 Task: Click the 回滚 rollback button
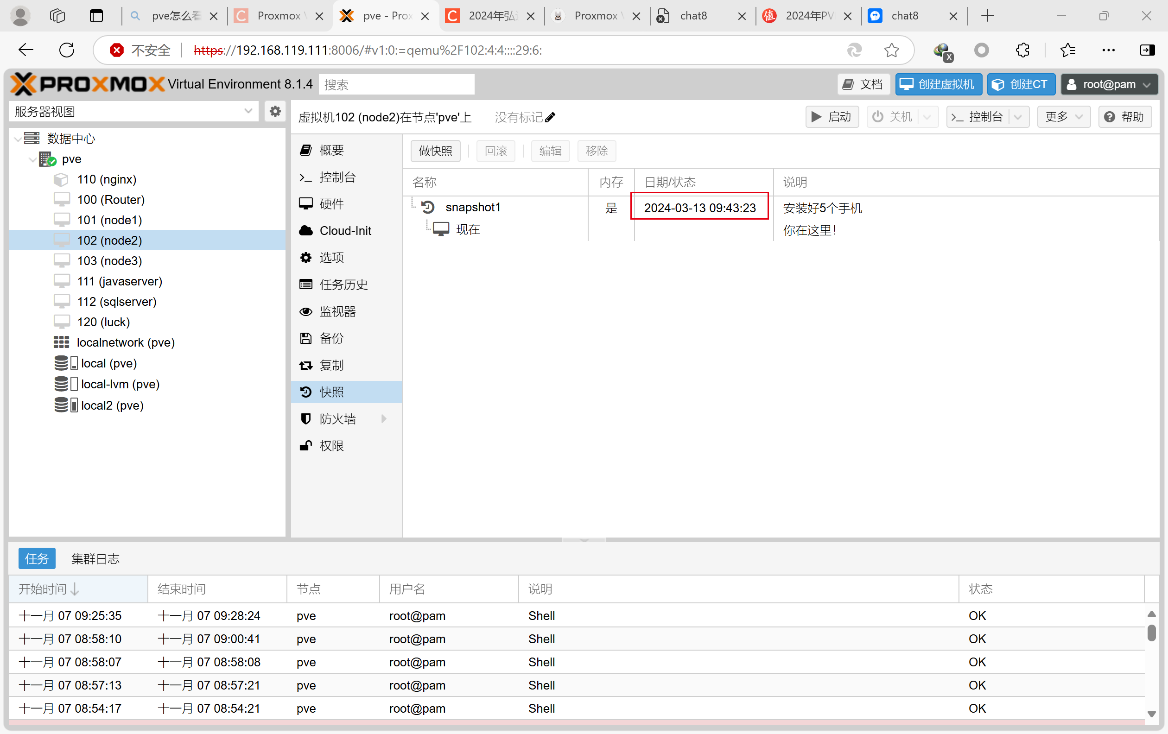tap(496, 151)
